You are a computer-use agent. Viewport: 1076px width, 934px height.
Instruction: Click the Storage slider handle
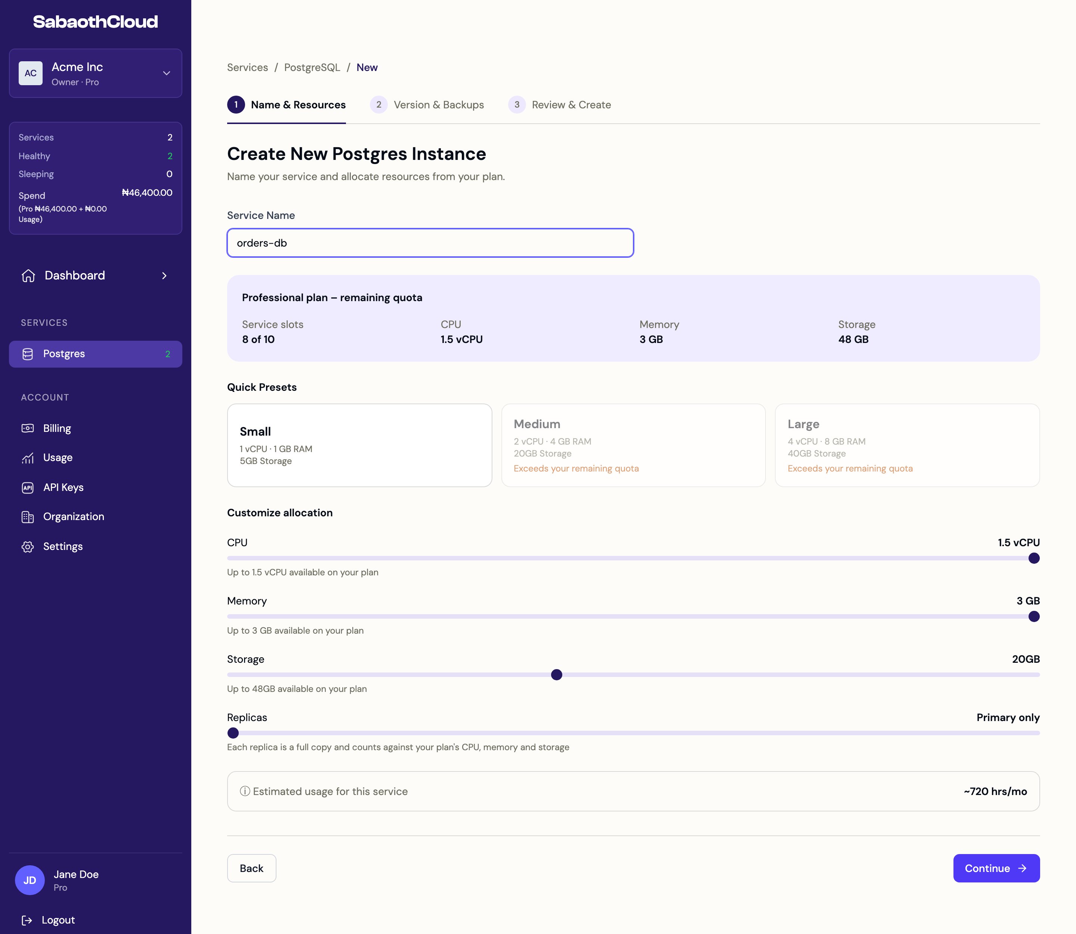point(556,675)
